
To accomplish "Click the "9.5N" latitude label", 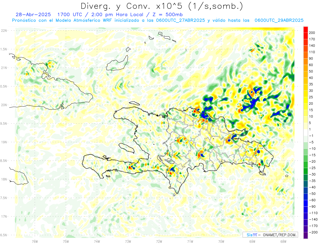I will point(4,123).
